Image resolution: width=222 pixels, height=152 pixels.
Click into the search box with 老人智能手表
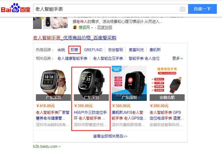tap(106, 9)
